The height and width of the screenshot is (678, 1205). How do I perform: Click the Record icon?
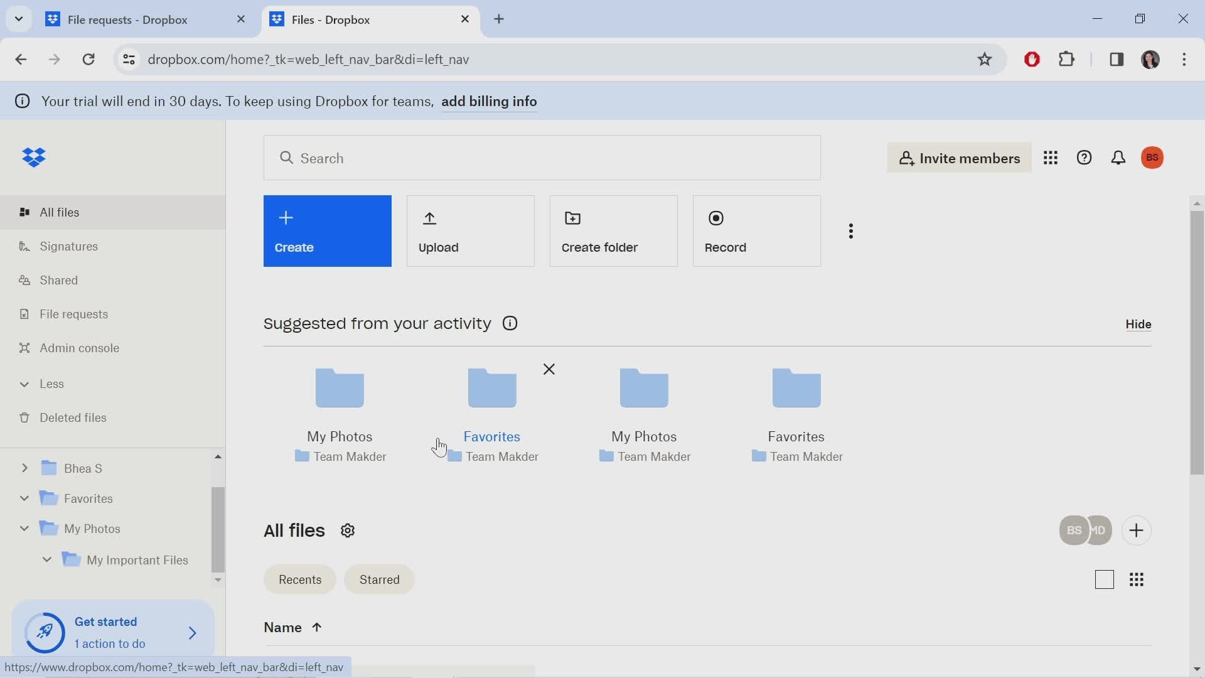(716, 217)
